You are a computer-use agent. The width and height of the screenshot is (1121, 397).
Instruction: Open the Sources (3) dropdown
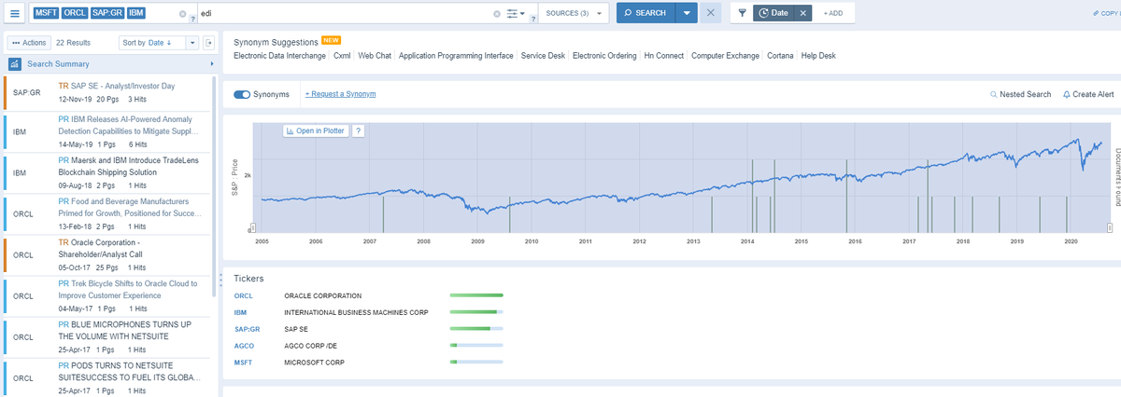click(574, 13)
